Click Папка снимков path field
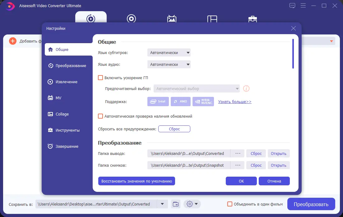The width and height of the screenshot is (343, 217). 189,165
